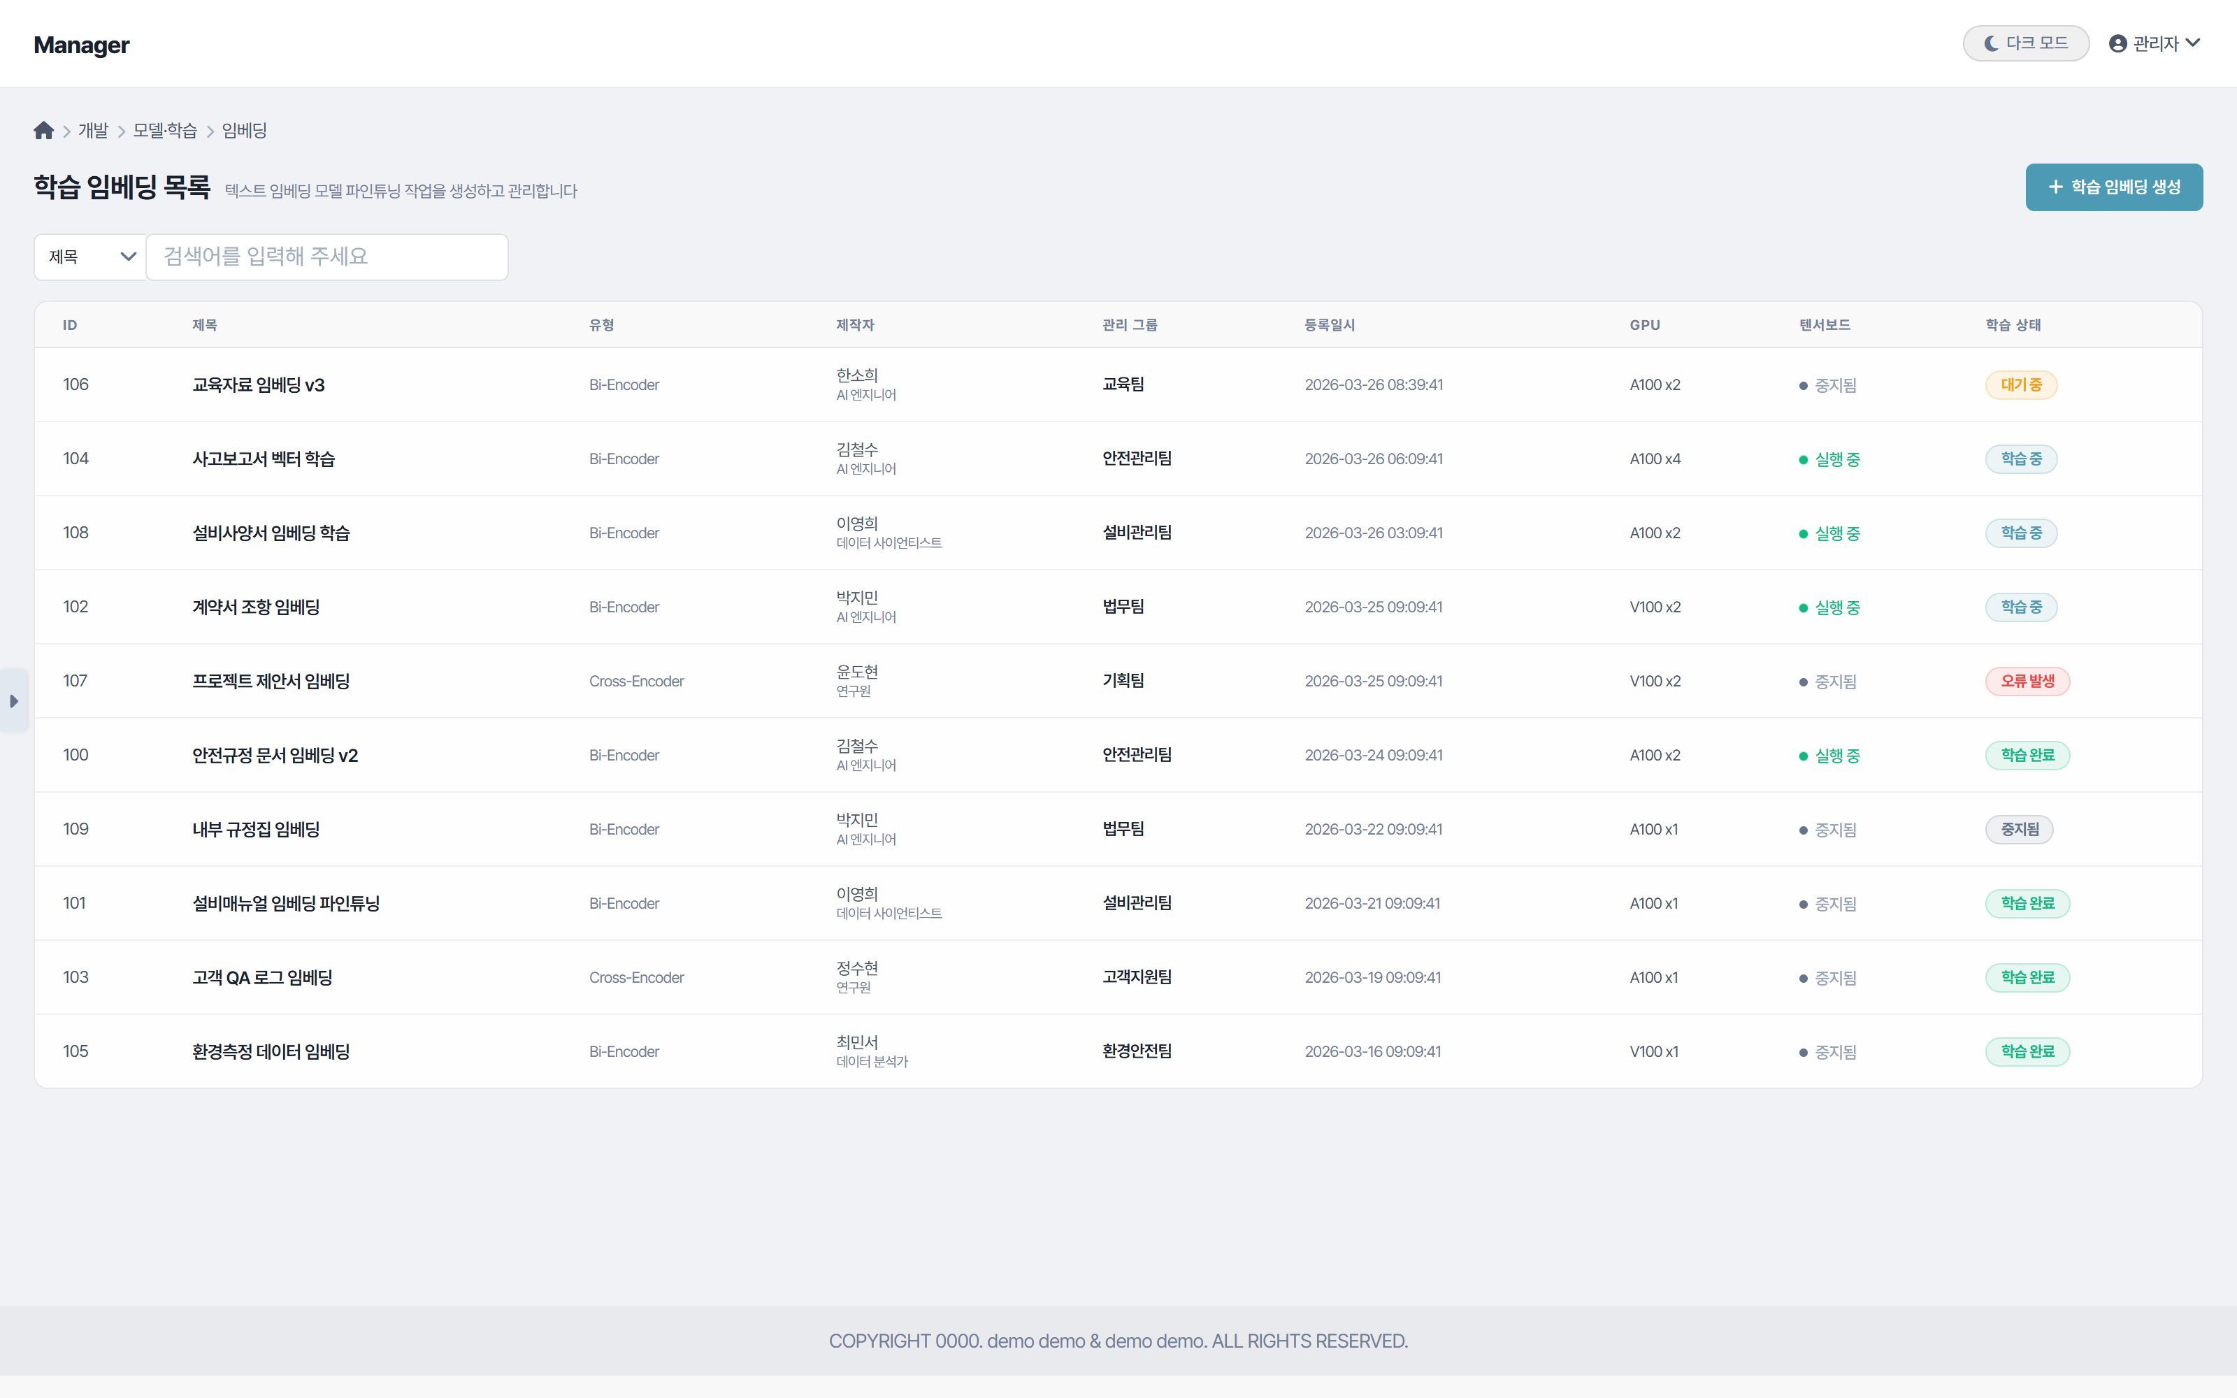Open 교육자료 임베딩 v3 entry
The image size is (2237, 1398).
pyautogui.click(x=258, y=384)
